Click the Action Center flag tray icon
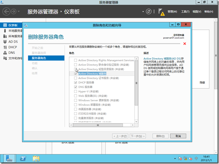The height and width of the screenshot is (164, 219). 180,159
